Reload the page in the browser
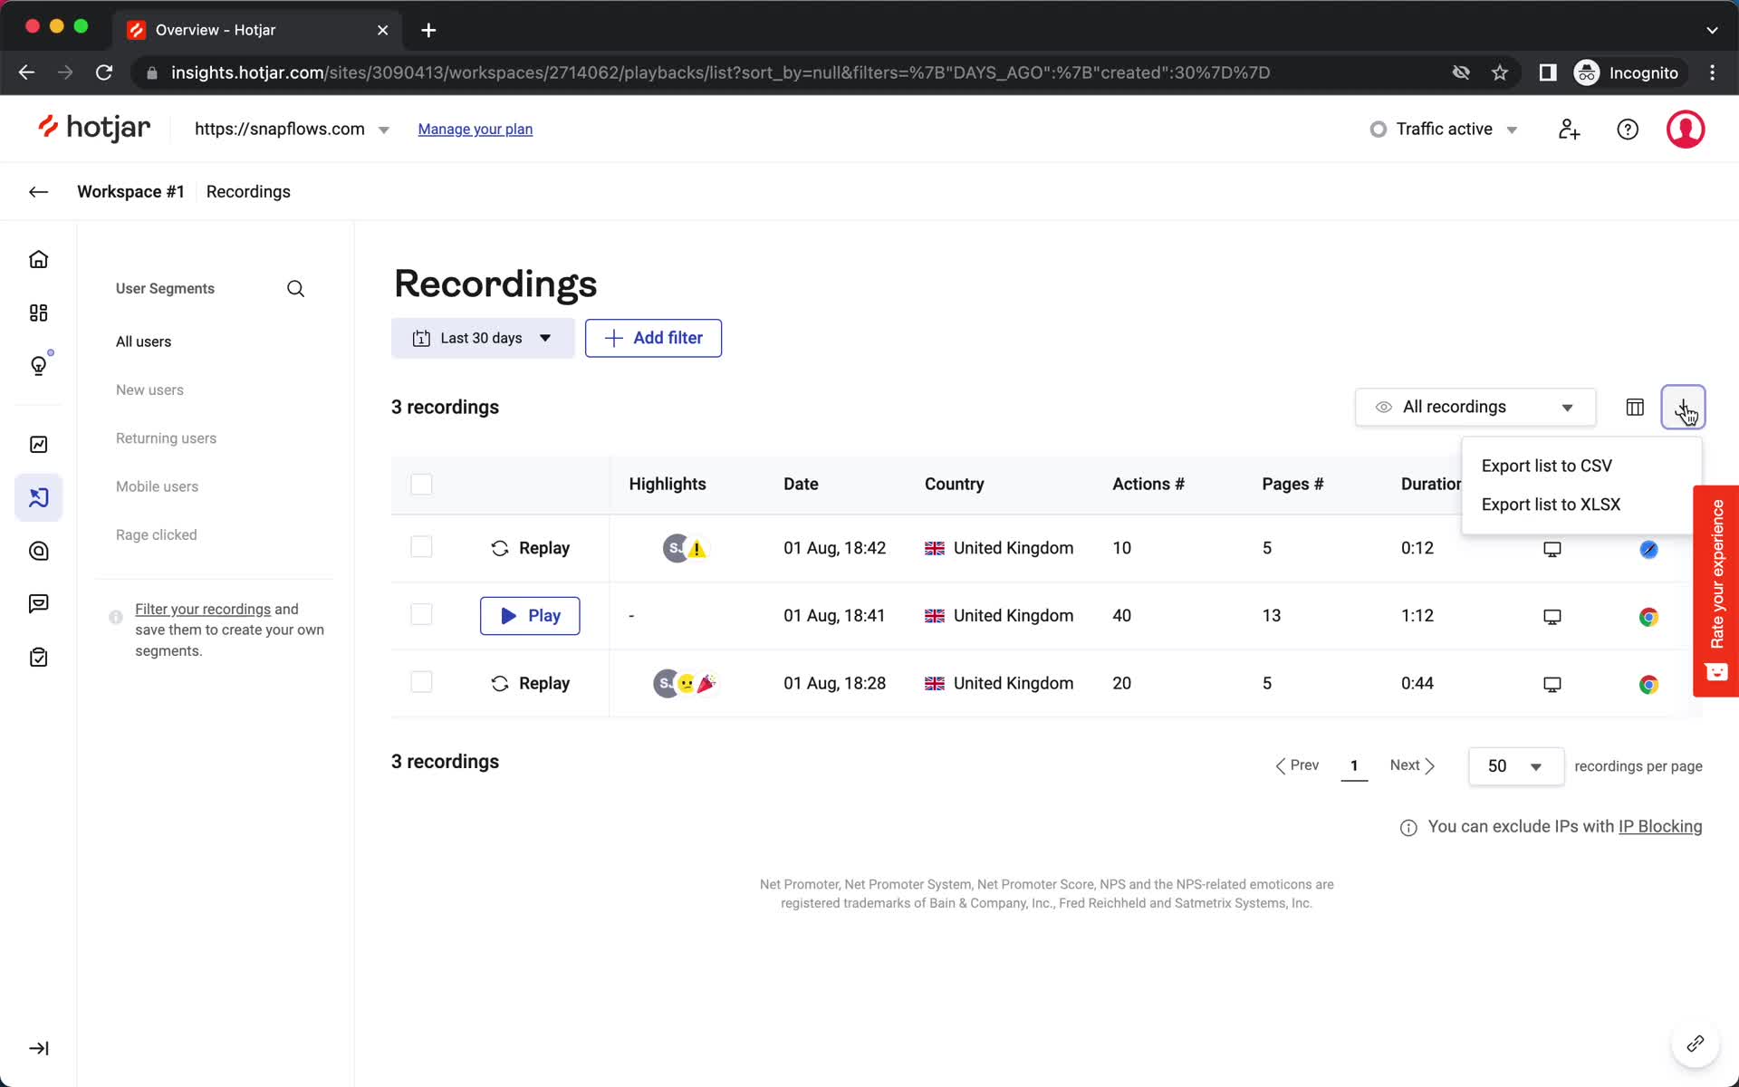The width and height of the screenshot is (1739, 1087). [x=104, y=72]
